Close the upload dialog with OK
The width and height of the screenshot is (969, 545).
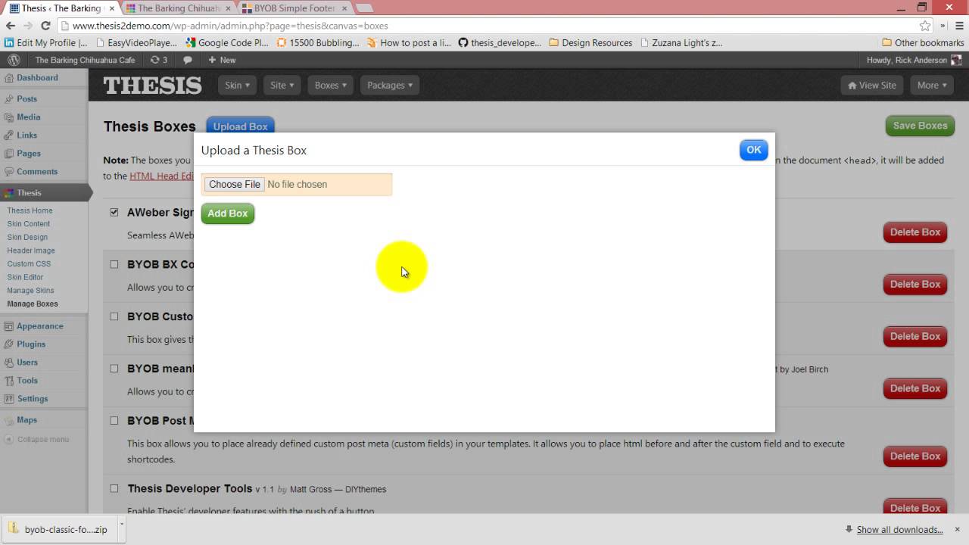(754, 150)
